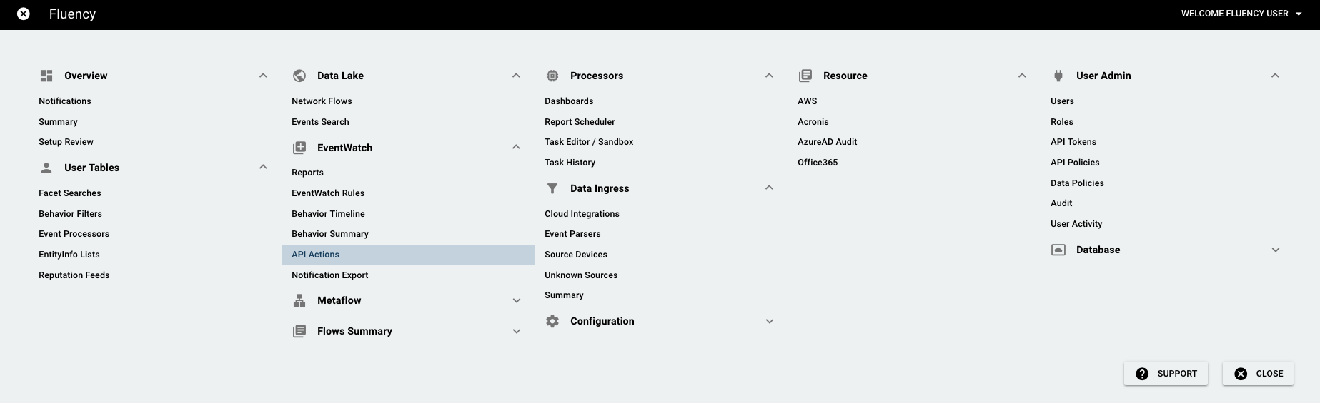1320x403 pixels.
Task: Click the Data Lake globe icon
Action: pos(299,76)
